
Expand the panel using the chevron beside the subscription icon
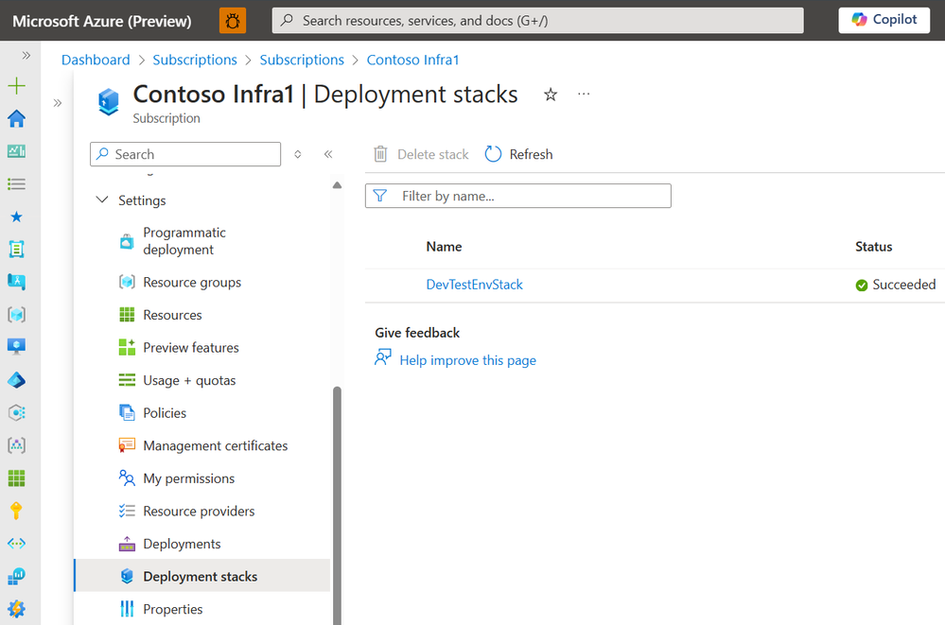point(58,103)
